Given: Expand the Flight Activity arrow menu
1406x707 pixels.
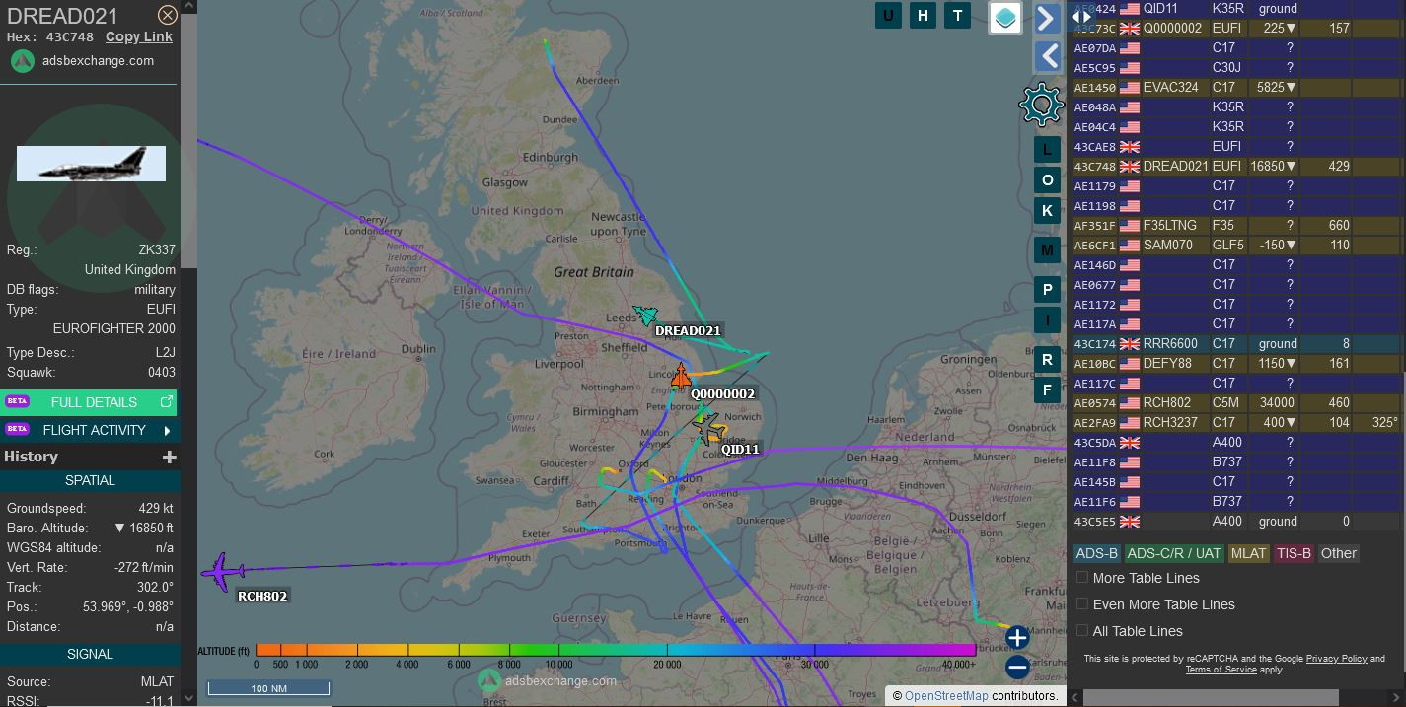Looking at the screenshot, I should tap(167, 431).
